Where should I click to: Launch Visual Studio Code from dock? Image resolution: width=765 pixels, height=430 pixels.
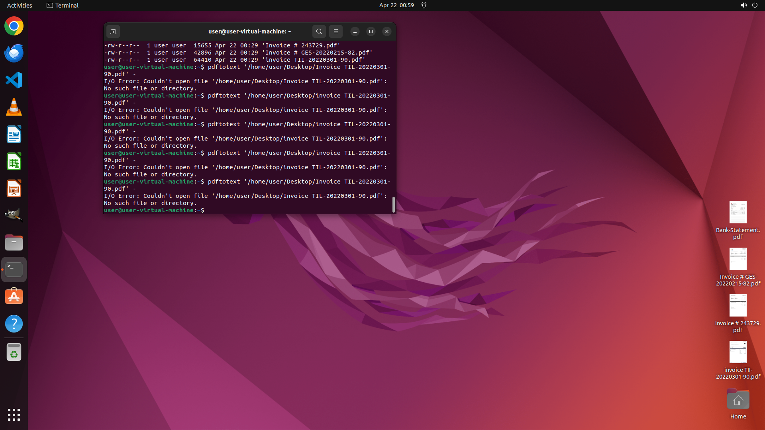(14, 80)
